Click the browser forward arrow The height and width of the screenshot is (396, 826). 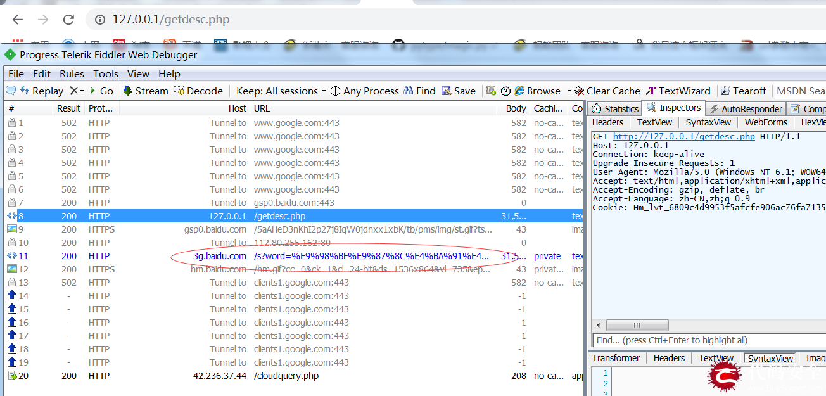tap(43, 20)
